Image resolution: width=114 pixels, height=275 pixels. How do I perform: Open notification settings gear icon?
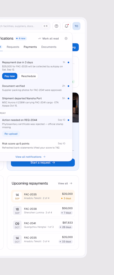[66, 38]
